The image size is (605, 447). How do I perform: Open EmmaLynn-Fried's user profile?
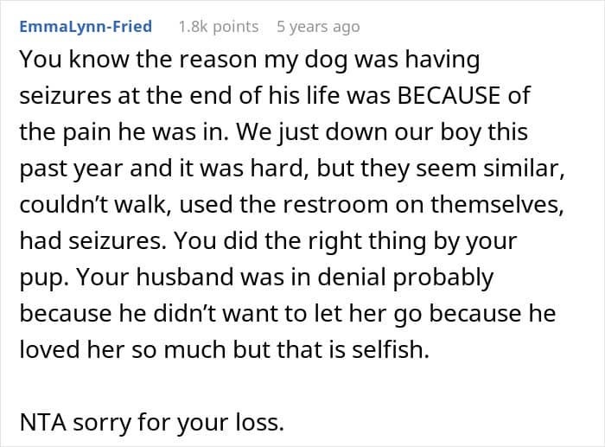pos(86,27)
